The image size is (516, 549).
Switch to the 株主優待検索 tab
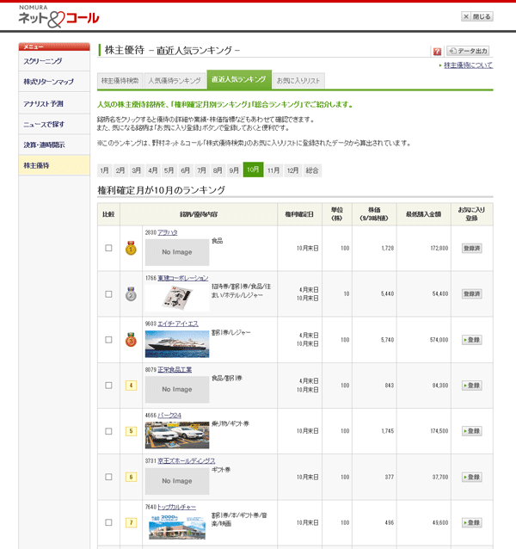tap(120, 81)
